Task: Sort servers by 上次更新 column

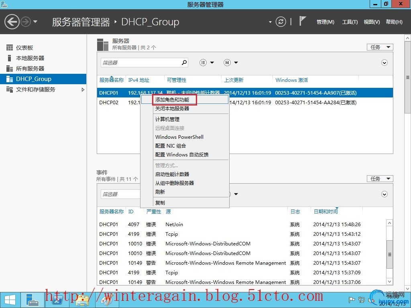Action: tap(234, 80)
